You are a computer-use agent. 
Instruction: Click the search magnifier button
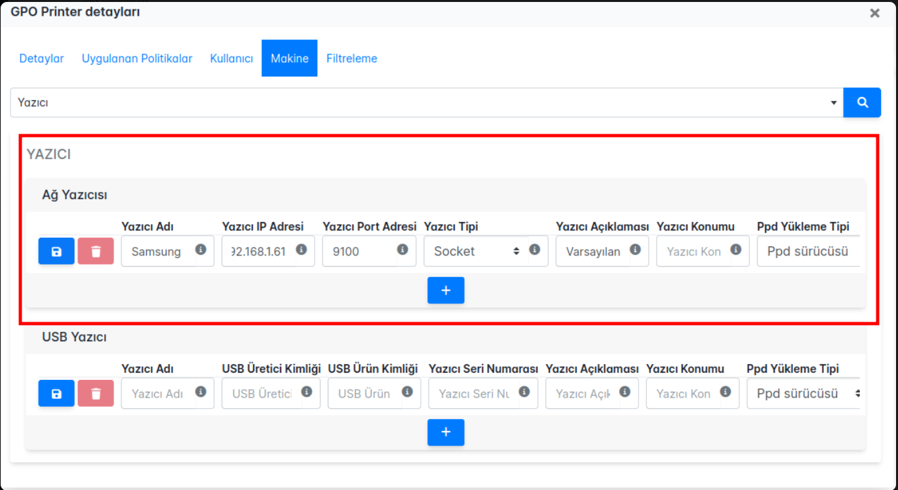point(862,103)
